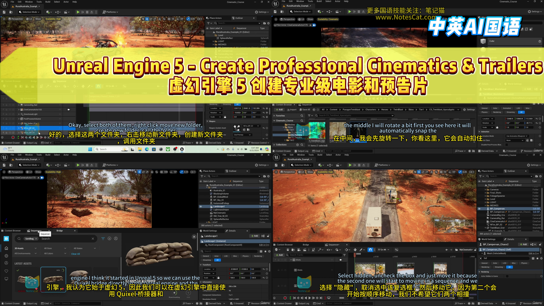Switch to Bridge tab in bottom-left editor
The image size is (544, 306).
tap(59, 231)
